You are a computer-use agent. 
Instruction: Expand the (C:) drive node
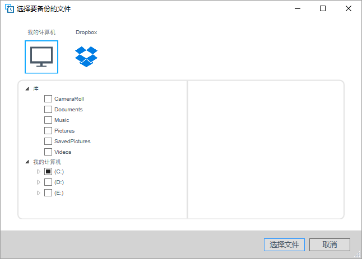click(x=39, y=172)
